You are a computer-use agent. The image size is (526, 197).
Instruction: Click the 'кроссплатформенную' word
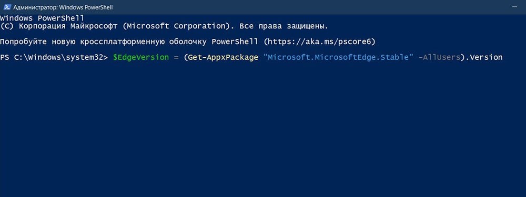point(122,42)
